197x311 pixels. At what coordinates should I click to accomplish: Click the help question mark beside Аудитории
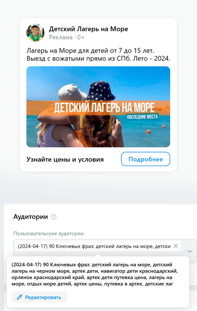(x=54, y=217)
